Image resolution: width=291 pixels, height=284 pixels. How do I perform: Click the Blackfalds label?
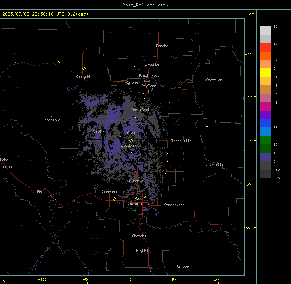click(149, 75)
